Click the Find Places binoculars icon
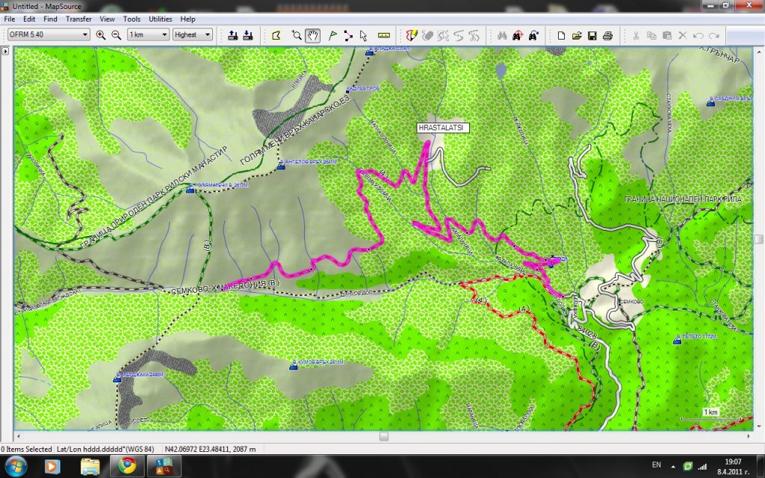Screen dimensions: 765x478 point(502,35)
